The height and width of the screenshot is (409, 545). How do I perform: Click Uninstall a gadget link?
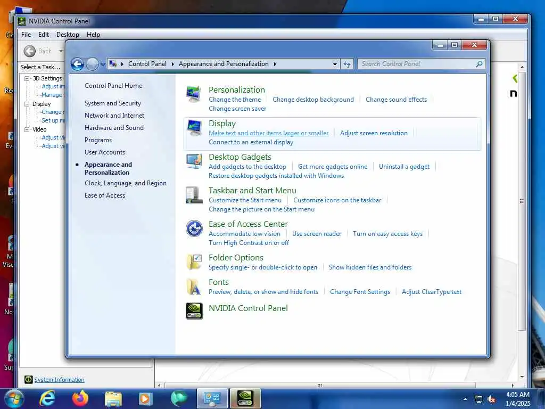coord(404,167)
